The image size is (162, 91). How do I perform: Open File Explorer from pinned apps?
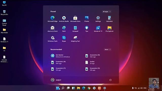tap(109, 29)
